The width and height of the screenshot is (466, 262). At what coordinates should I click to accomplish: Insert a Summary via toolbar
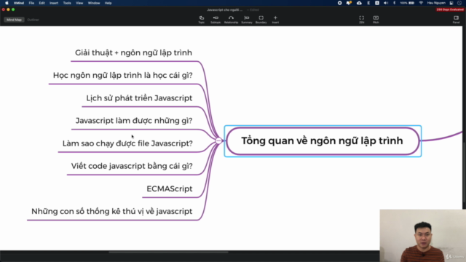coord(246,20)
